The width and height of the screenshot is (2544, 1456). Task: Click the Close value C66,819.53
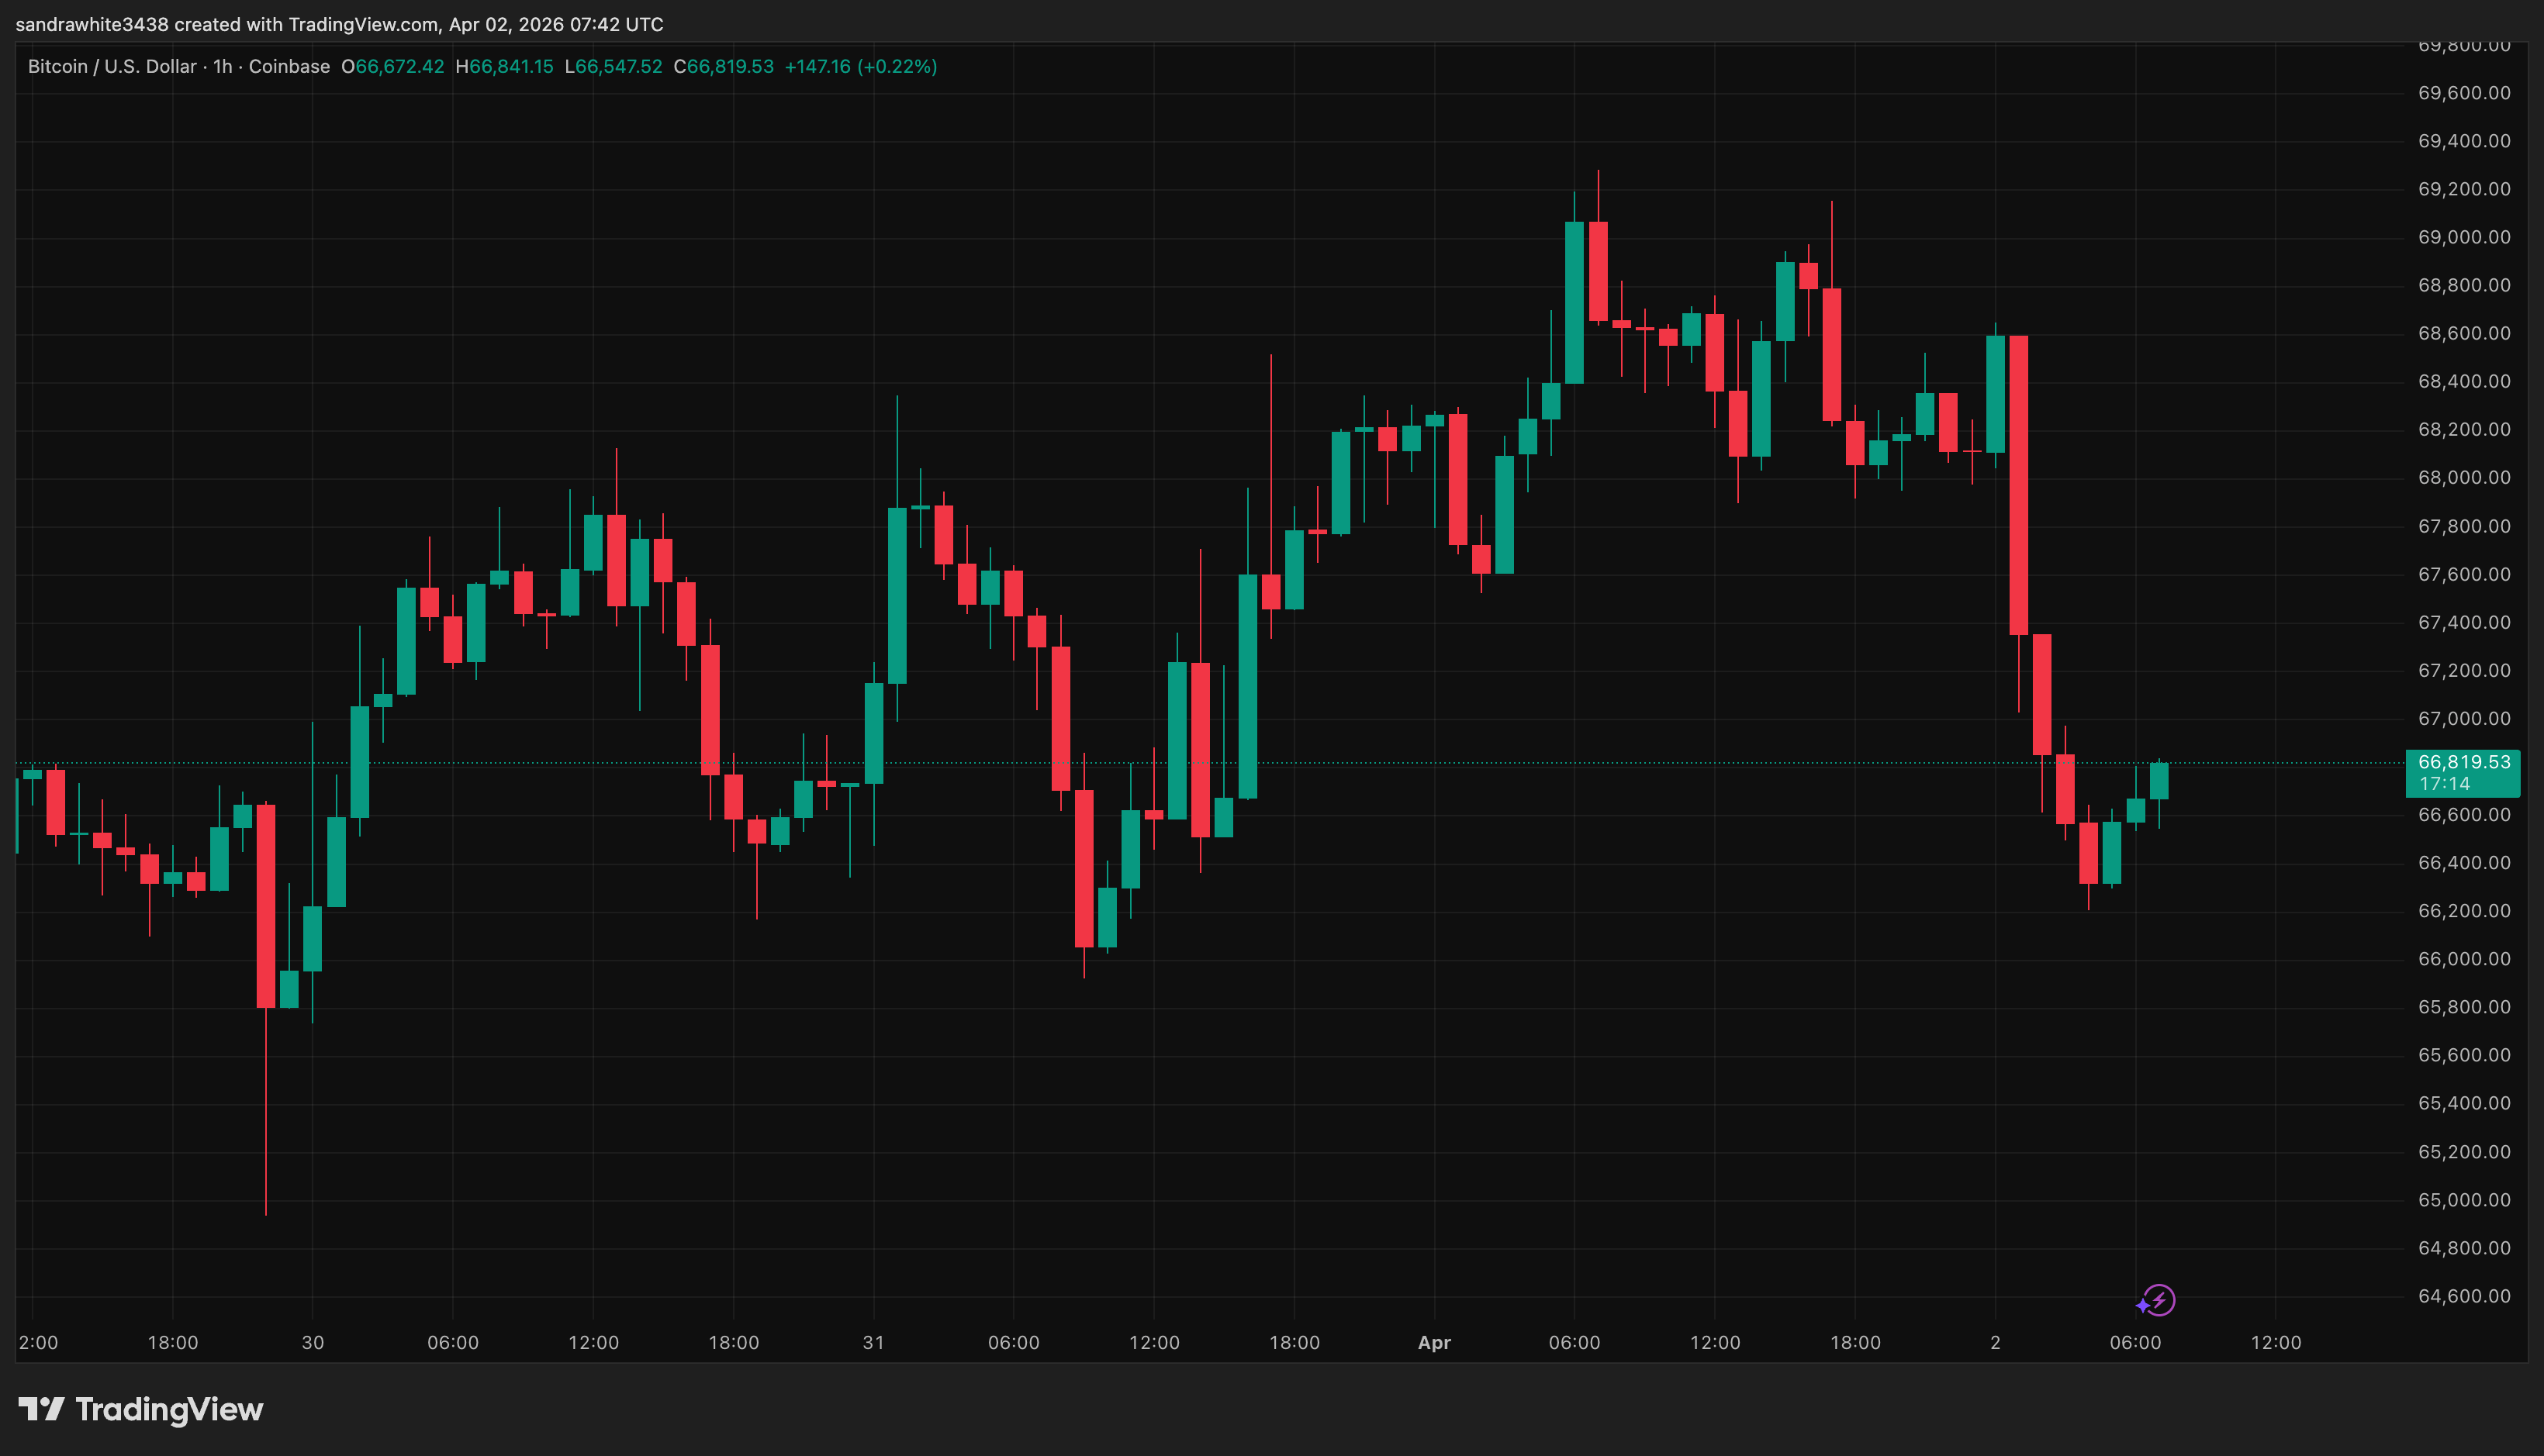click(724, 67)
